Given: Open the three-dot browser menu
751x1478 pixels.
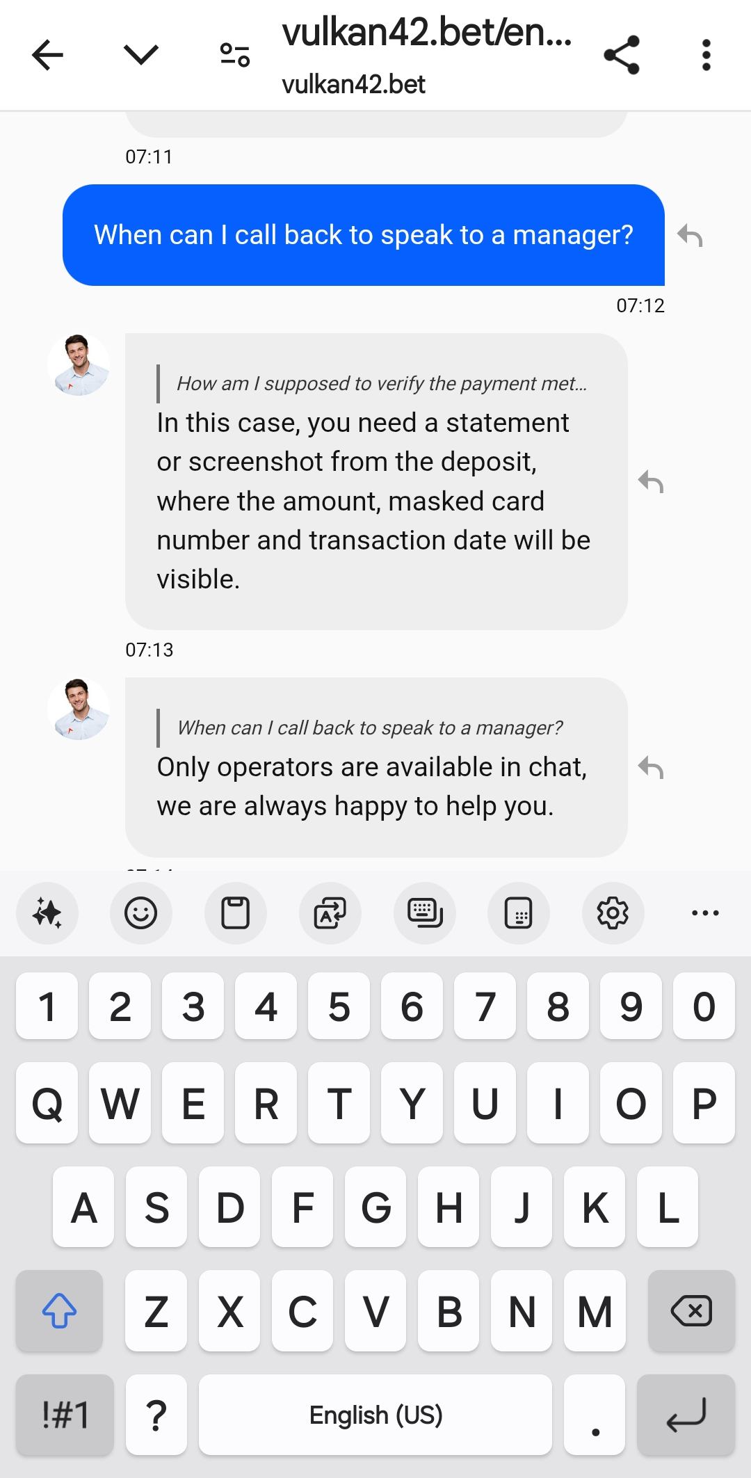Looking at the screenshot, I should pos(706,55).
